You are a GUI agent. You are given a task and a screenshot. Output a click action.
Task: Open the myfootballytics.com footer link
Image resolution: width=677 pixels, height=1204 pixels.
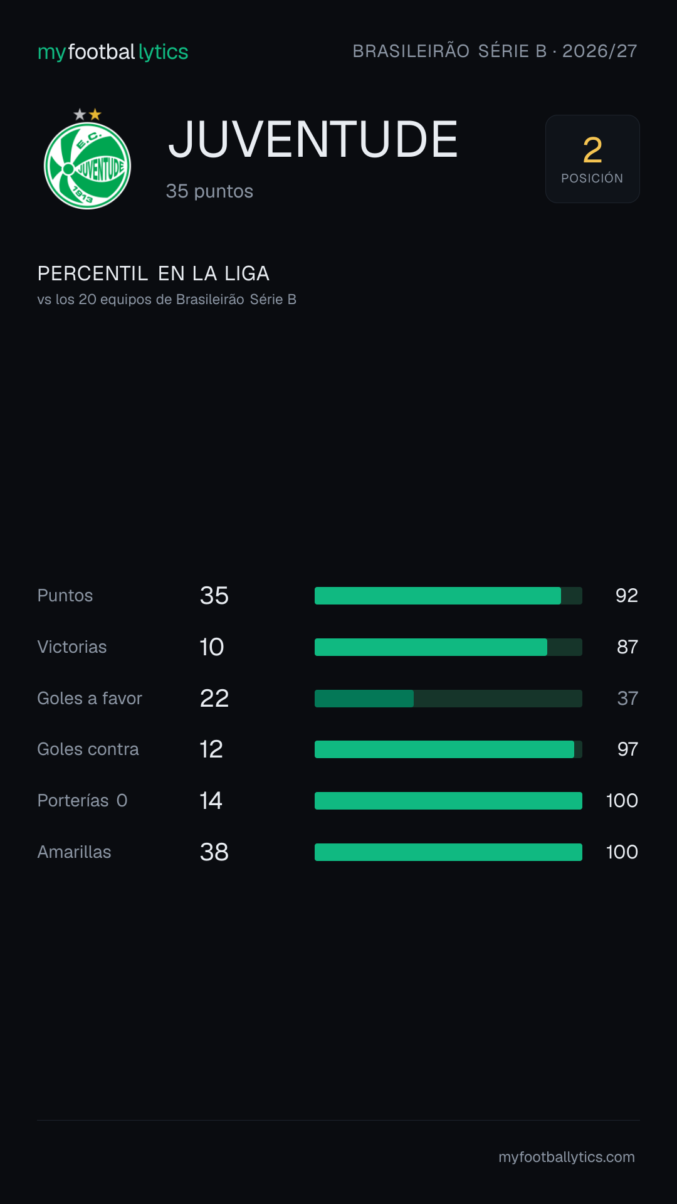pos(567,1157)
